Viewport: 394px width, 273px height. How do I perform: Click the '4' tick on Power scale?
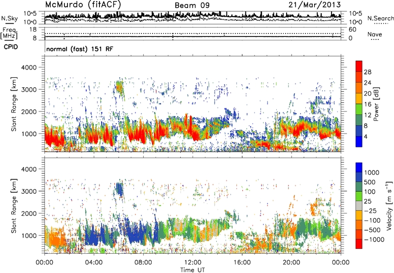(365, 136)
